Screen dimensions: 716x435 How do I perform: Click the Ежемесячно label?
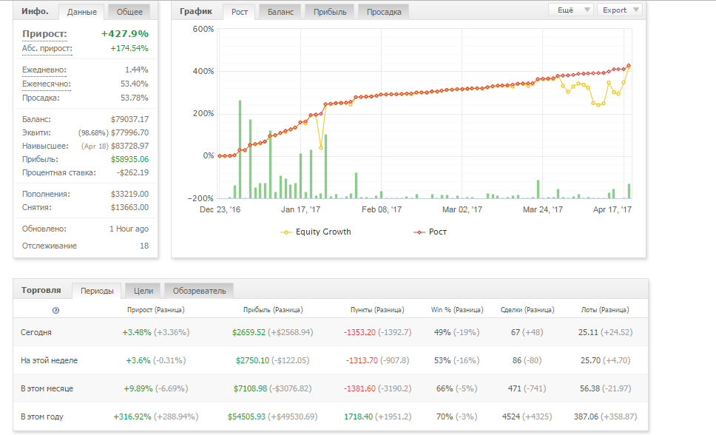click(47, 84)
